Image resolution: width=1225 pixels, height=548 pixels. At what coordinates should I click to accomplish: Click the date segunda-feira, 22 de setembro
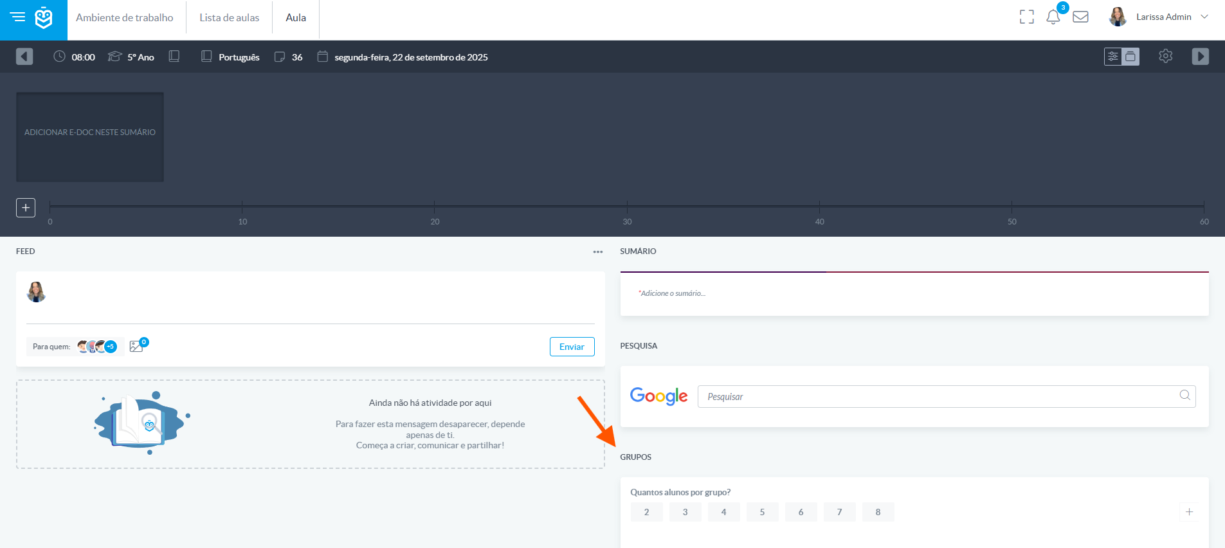[411, 57]
